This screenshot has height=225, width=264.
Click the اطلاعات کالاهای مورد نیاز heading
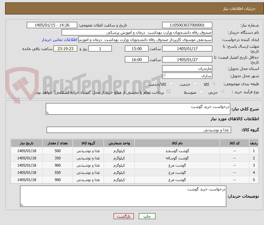tap(235, 119)
